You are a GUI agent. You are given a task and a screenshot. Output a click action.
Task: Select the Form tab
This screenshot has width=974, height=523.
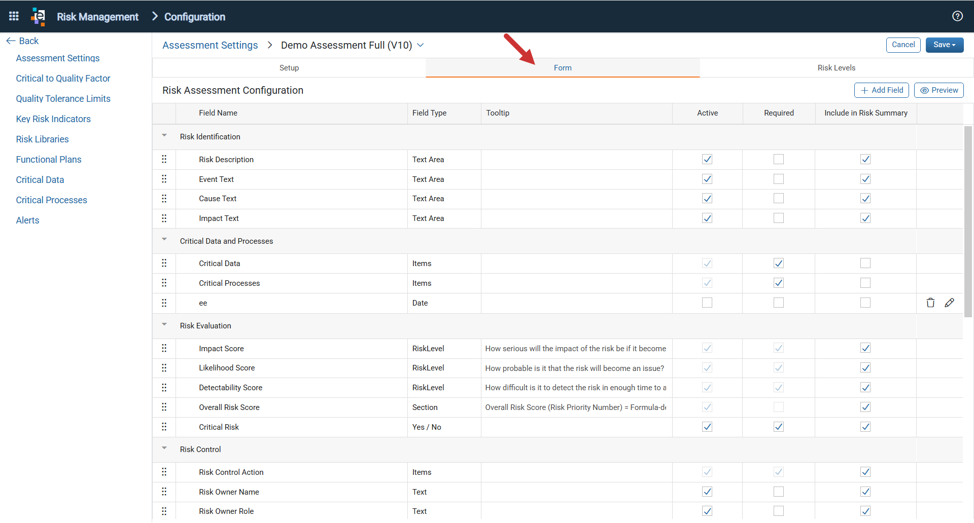[x=563, y=68]
